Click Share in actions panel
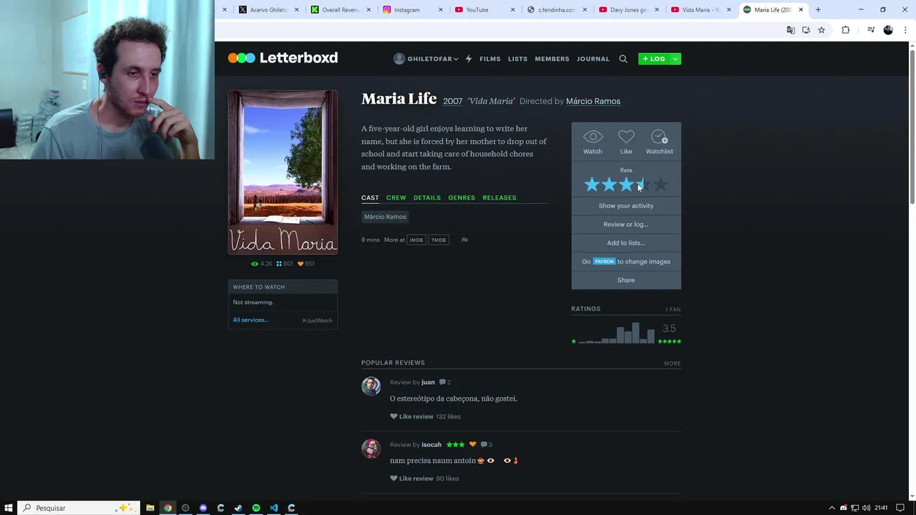This screenshot has width=916, height=515. [x=626, y=280]
